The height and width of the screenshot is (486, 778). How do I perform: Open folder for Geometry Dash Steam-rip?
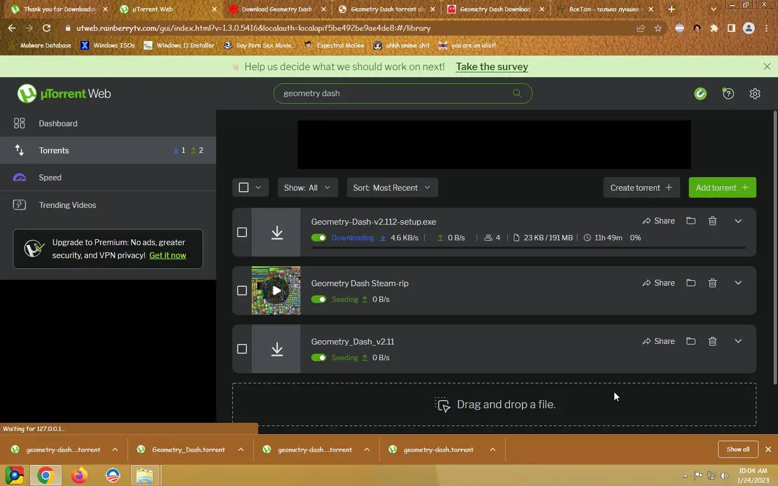691,283
